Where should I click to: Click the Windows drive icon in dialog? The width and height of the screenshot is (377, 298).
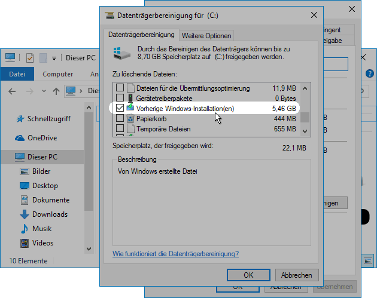point(121,53)
